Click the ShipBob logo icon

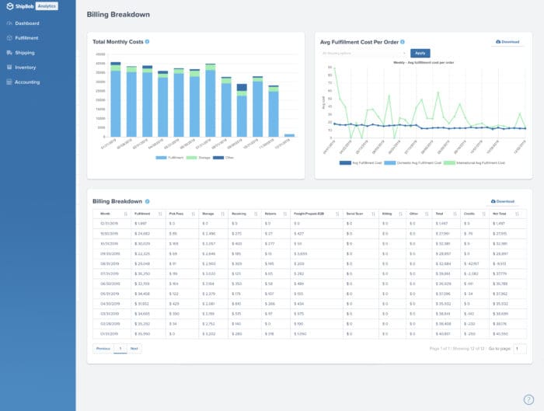[10, 6]
